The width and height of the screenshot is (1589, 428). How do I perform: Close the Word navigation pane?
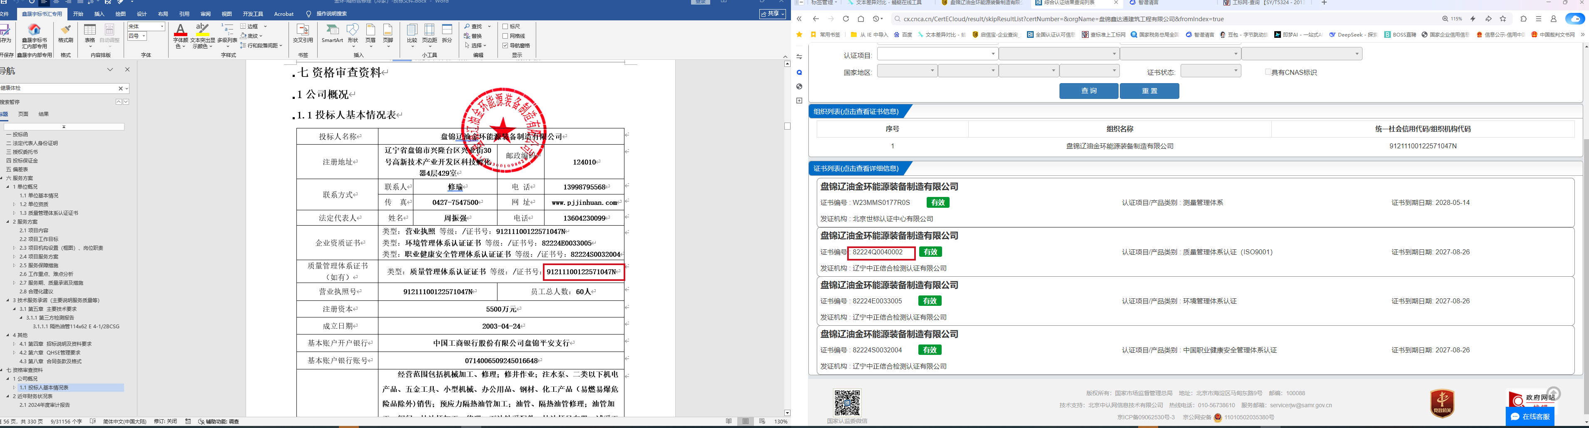(x=127, y=69)
